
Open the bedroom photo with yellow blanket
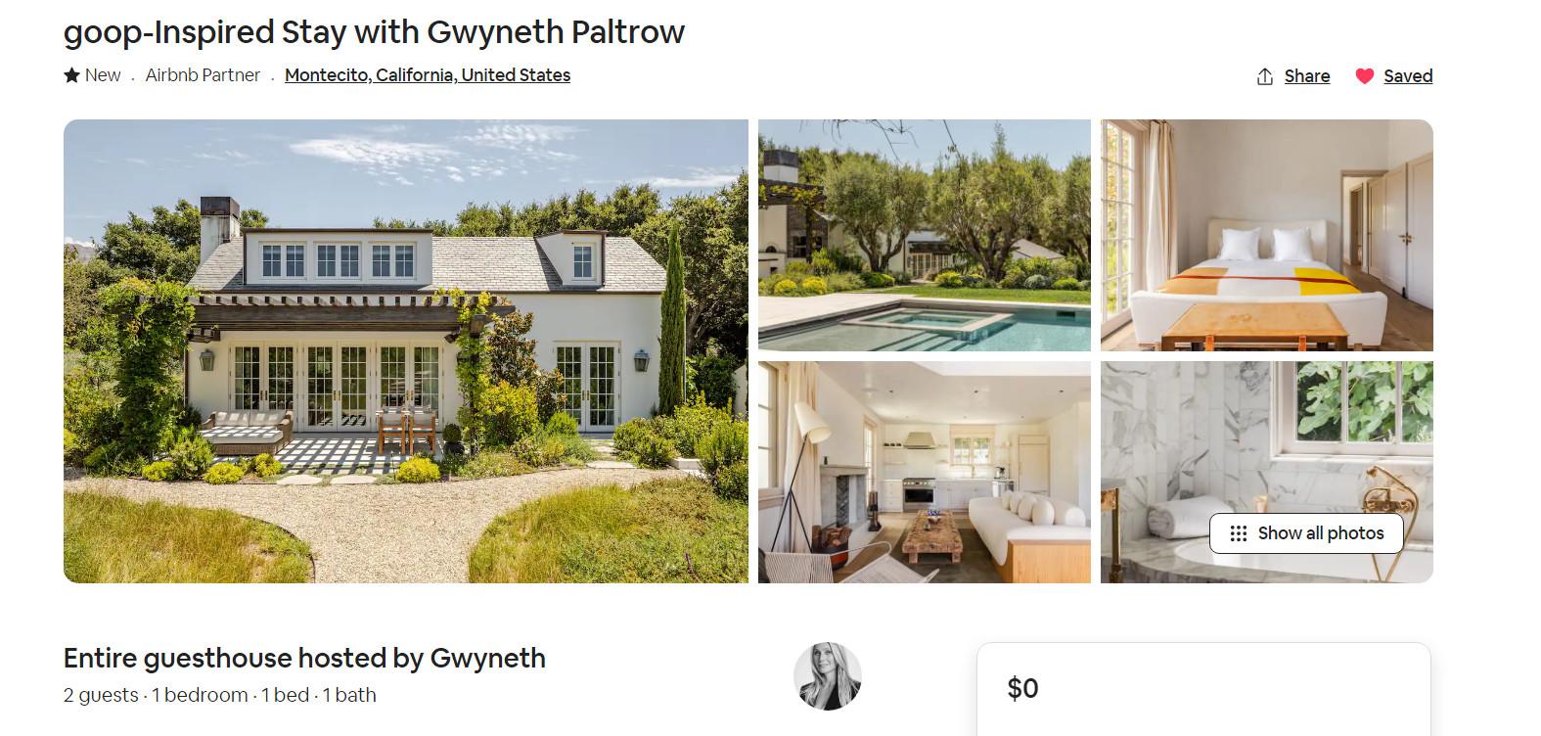click(1267, 235)
